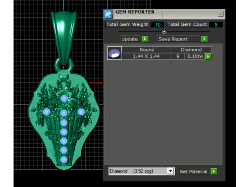Image resolution: width=250 pixels, height=187 pixels.
Task: Click the Gem Reporter panel icon
Action: [108, 14]
